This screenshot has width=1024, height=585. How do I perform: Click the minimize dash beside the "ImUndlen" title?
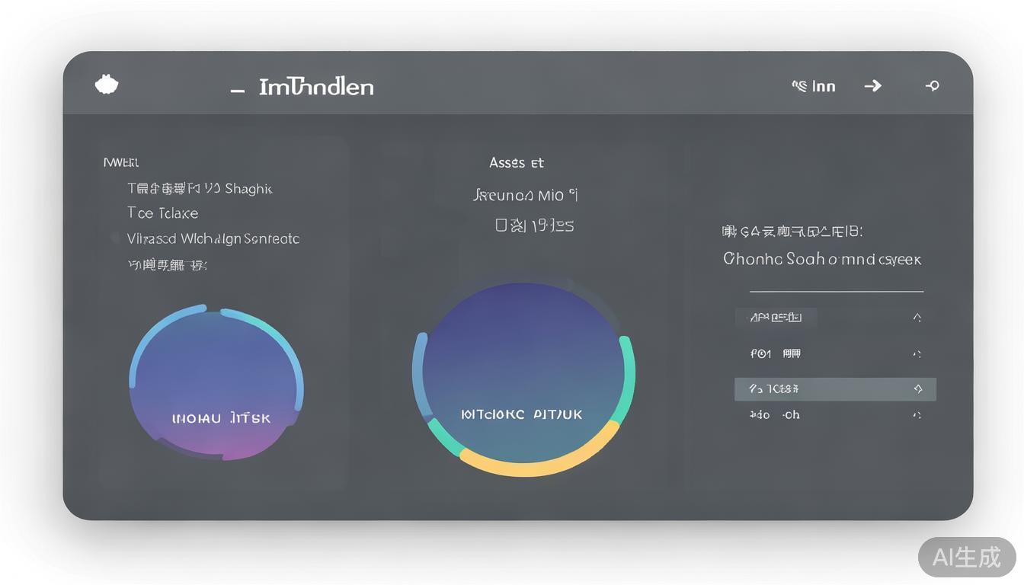click(x=236, y=89)
